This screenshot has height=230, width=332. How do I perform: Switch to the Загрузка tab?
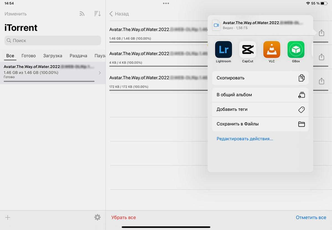tap(53, 56)
